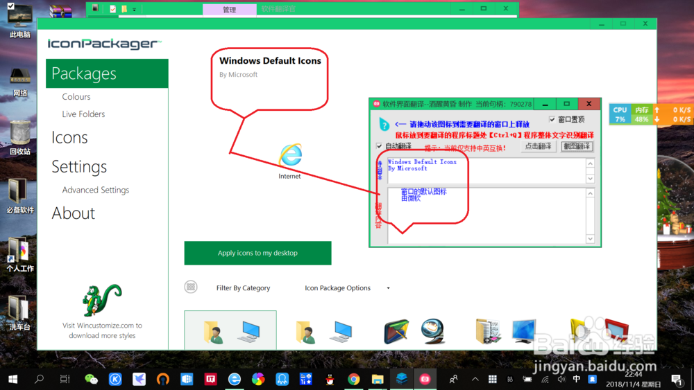Open the 此电脑 desktop icon
Screen dimensions: 694x390
[19, 21]
